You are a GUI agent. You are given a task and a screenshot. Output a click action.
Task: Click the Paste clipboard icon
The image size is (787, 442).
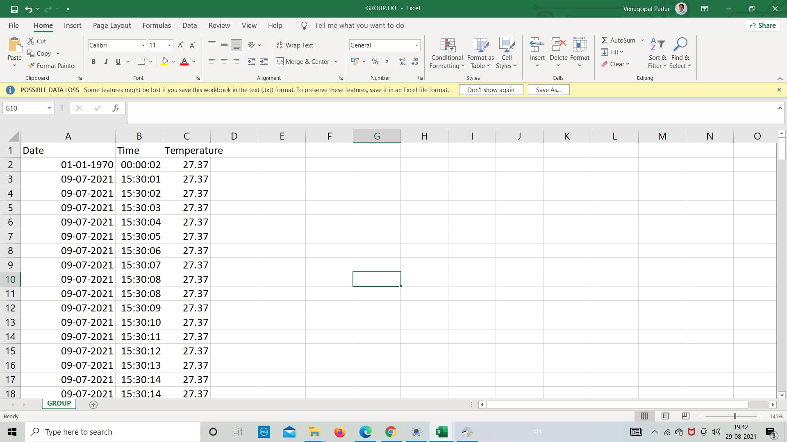click(15, 45)
